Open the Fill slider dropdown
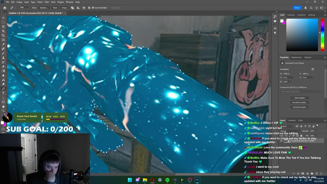 317,136
